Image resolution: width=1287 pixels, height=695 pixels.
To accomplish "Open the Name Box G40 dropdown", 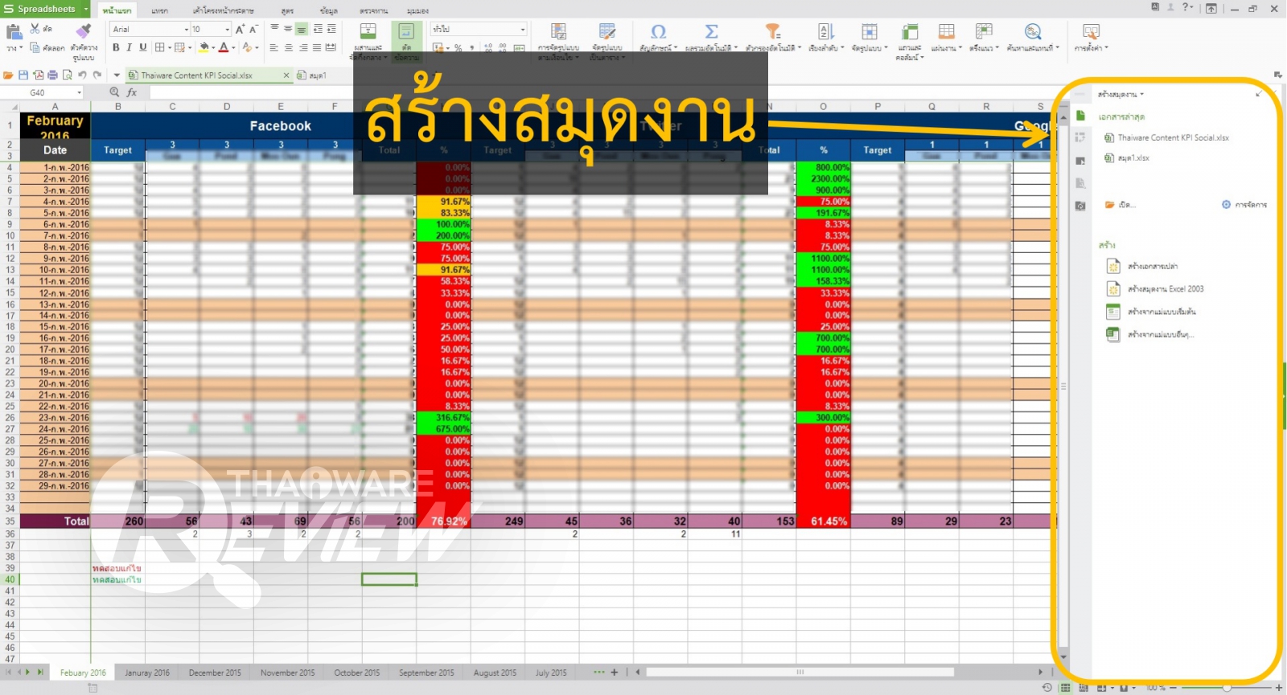I will point(79,92).
